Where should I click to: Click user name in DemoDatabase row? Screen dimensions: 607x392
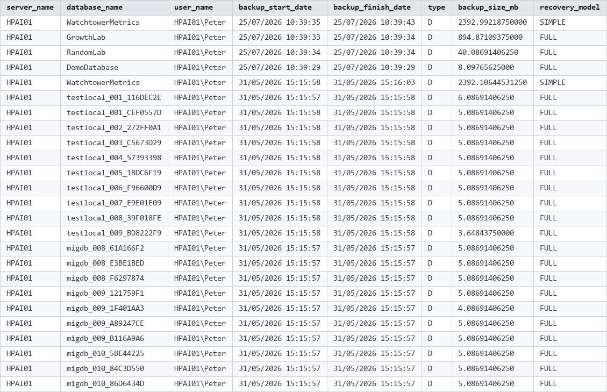coord(200,68)
